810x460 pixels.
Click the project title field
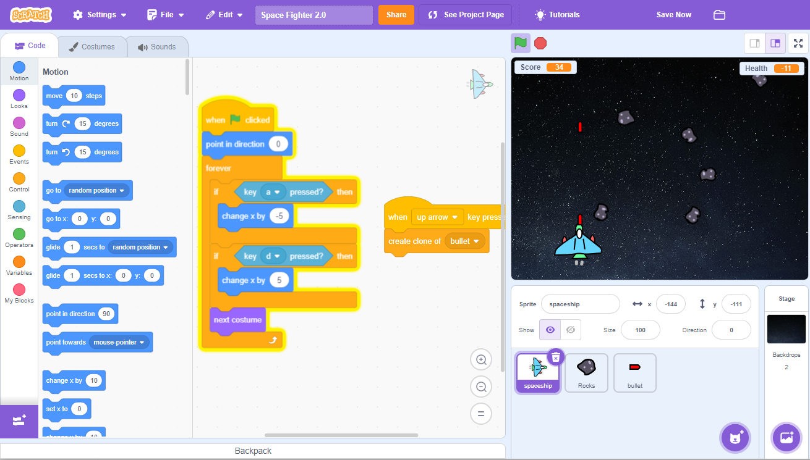pos(314,15)
